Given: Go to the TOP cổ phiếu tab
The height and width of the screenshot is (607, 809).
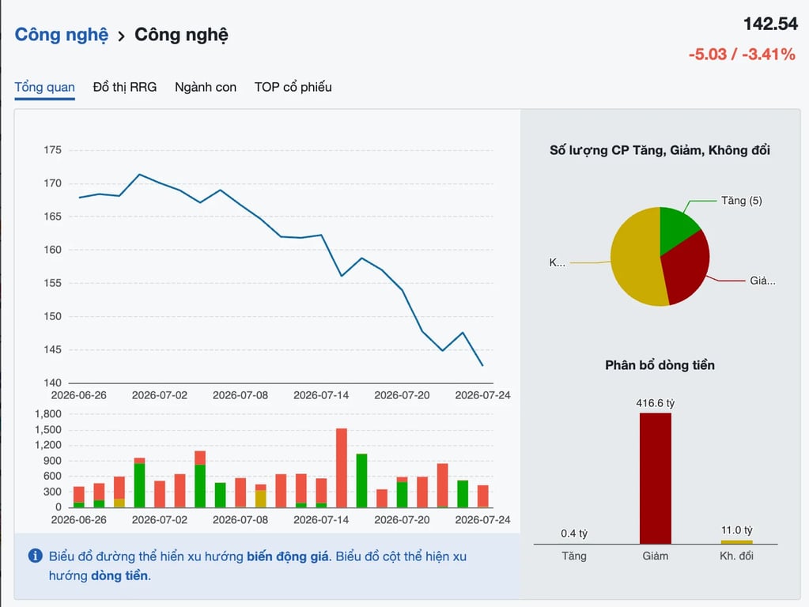Looking at the screenshot, I should tap(293, 87).
